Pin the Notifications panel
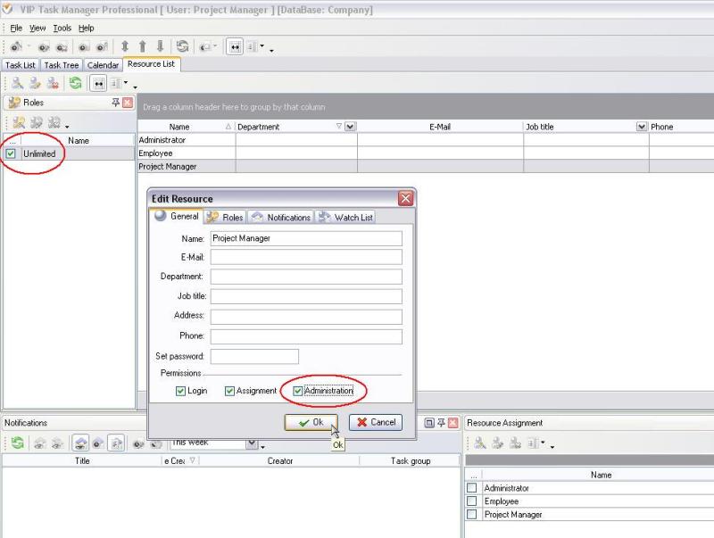Screen dimensions: 714x538 click(x=441, y=423)
